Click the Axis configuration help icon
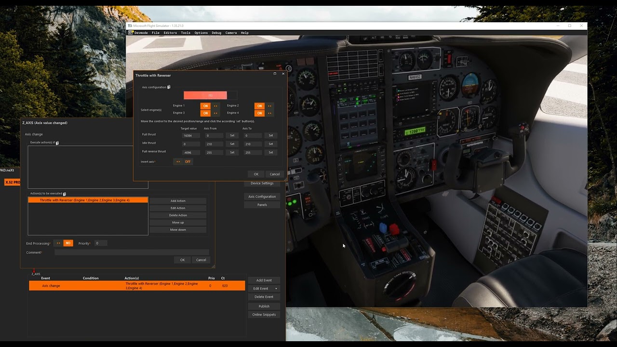 (169, 87)
